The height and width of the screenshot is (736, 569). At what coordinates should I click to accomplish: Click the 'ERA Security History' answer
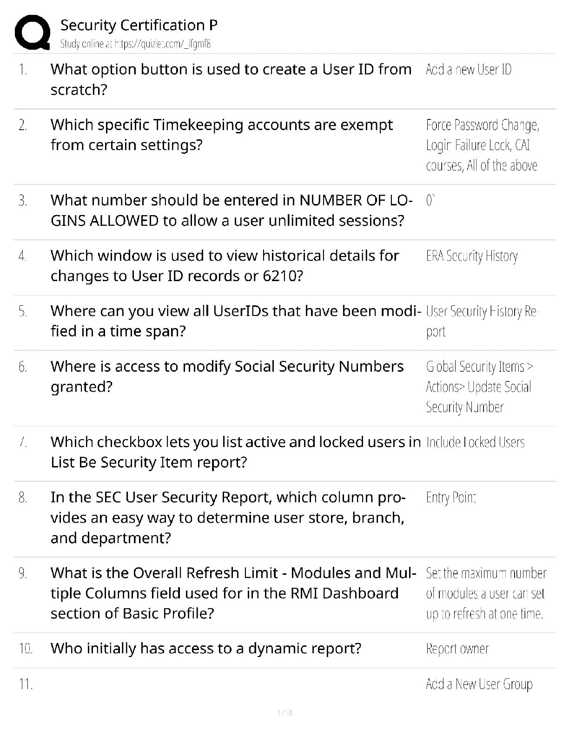(x=472, y=256)
